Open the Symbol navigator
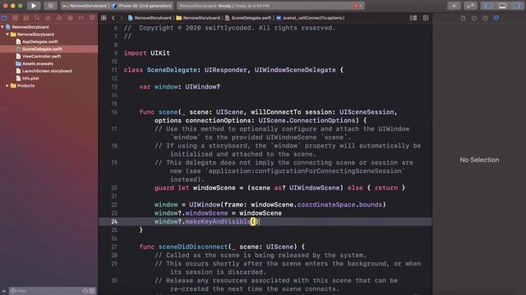 [26, 18]
